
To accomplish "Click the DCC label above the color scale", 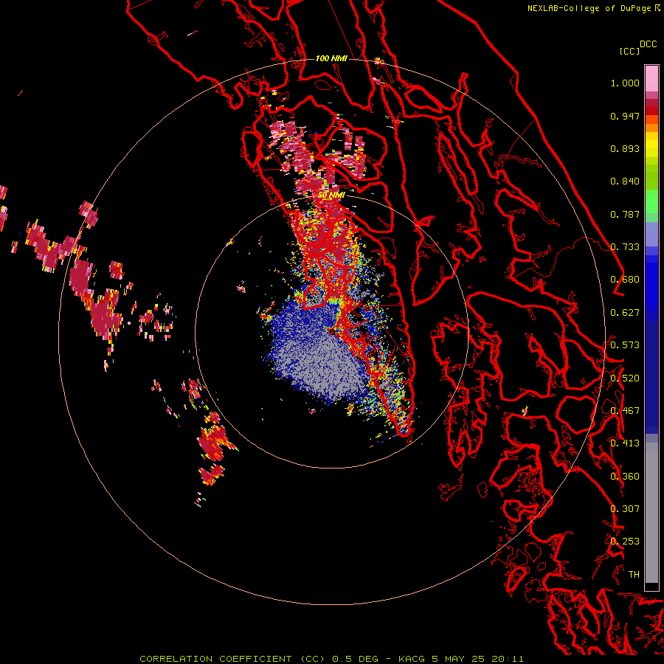I will [649, 44].
